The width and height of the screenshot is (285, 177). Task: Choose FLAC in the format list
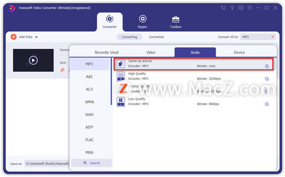89,140
